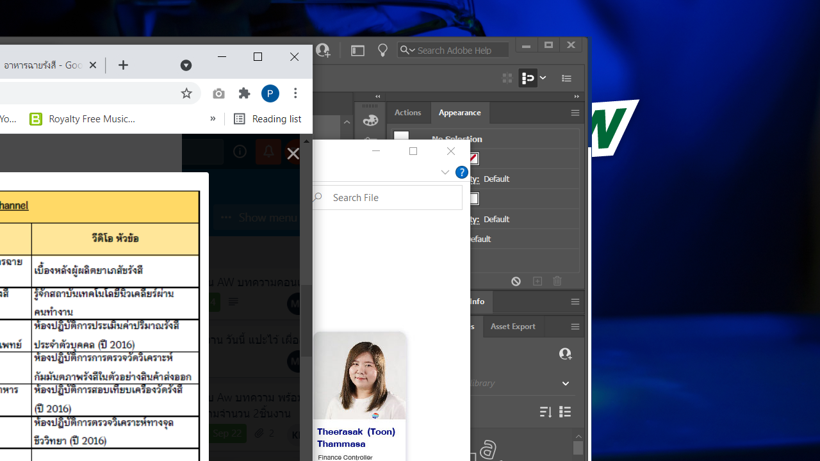
Task: Open the camera screenshot extension in Chrome
Action: point(218,93)
